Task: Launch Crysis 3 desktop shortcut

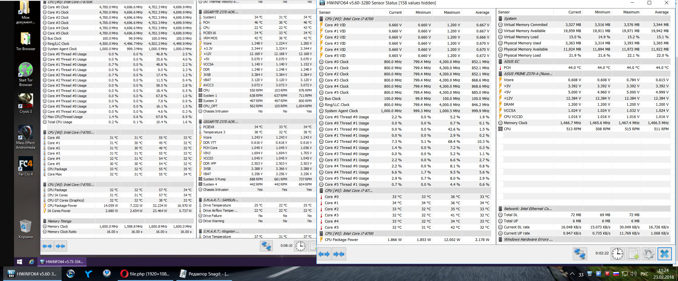Action: pyautogui.click(x=26, y=103)
